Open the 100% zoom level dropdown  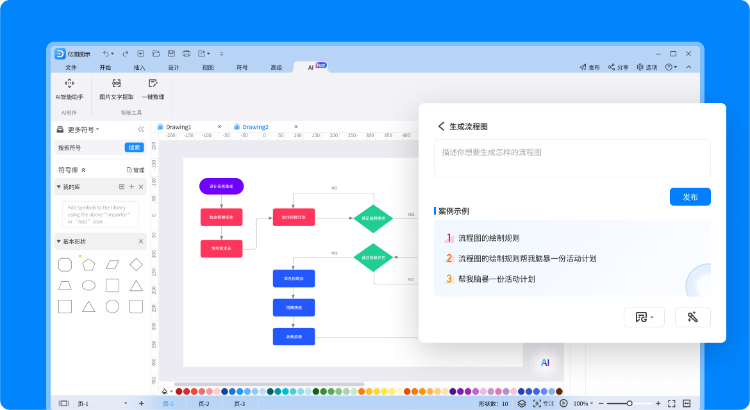point(583,404)
